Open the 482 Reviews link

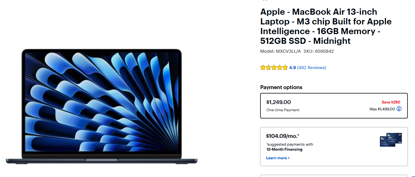click(x=311, y=68)
